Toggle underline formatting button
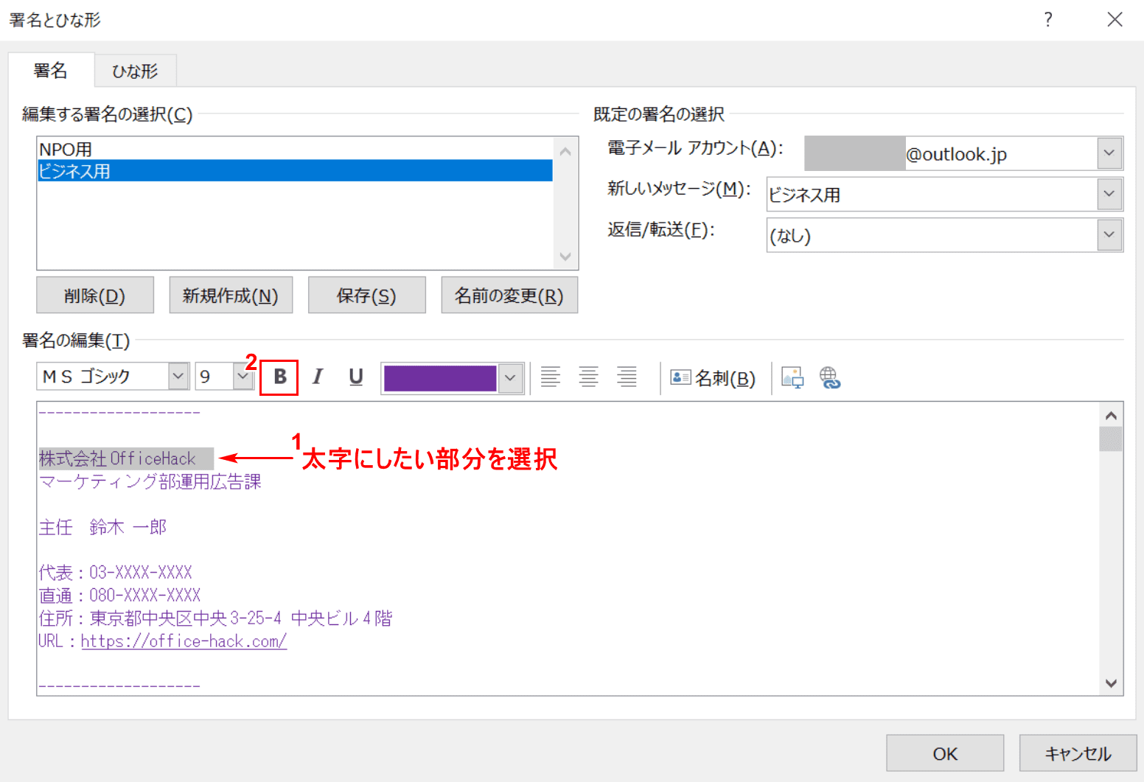The width and height of the screenshot is (1144, 782). pos(356,377)
